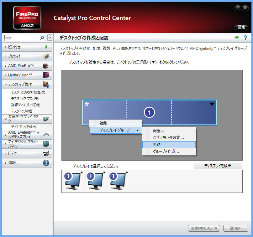
Task: Open dropdown arrow of first display thumbnail
Action: point(82,173)
